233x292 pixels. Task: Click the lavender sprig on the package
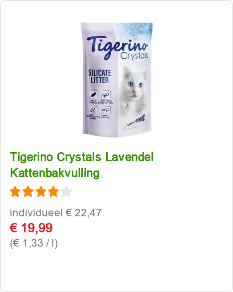(136, 120)
